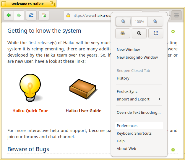Reload the page with the refresh icon
The width and height of the screenshot is (185, 160).
[31, 15]
